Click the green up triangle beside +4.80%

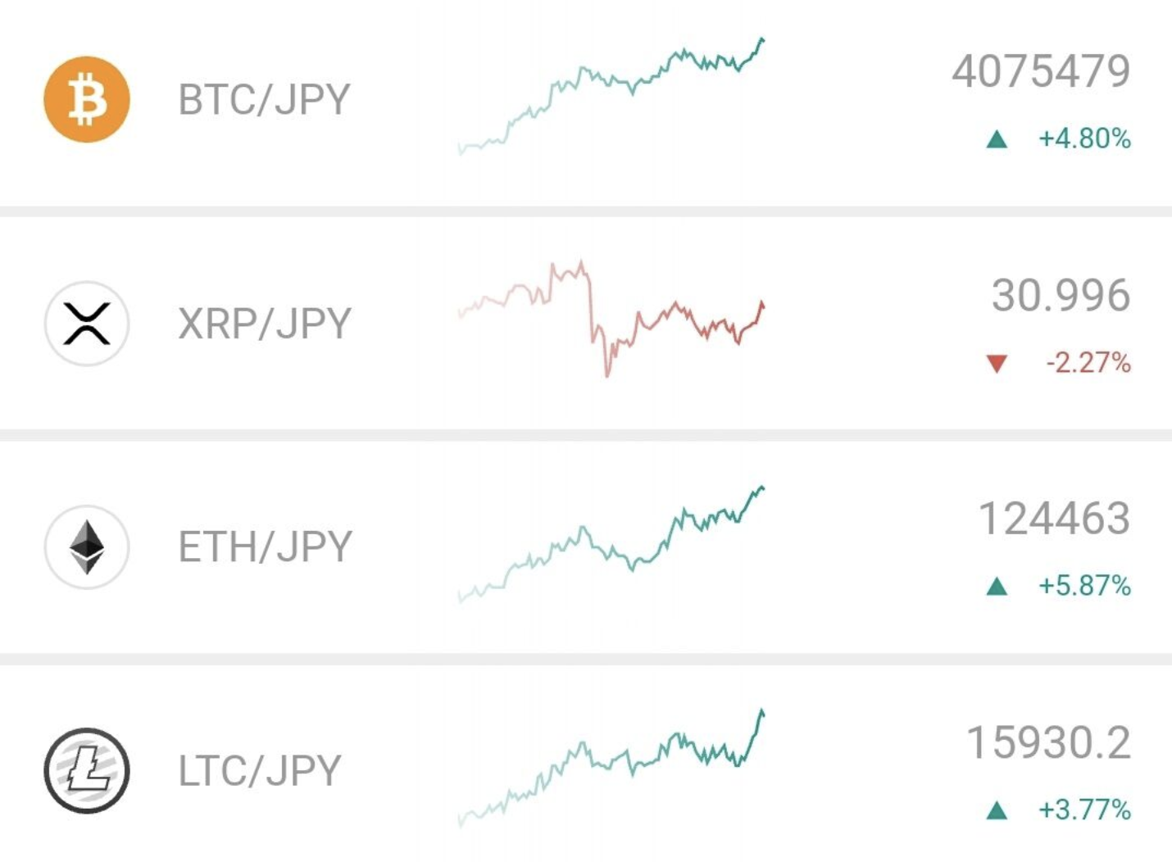(x=997, y=139)
